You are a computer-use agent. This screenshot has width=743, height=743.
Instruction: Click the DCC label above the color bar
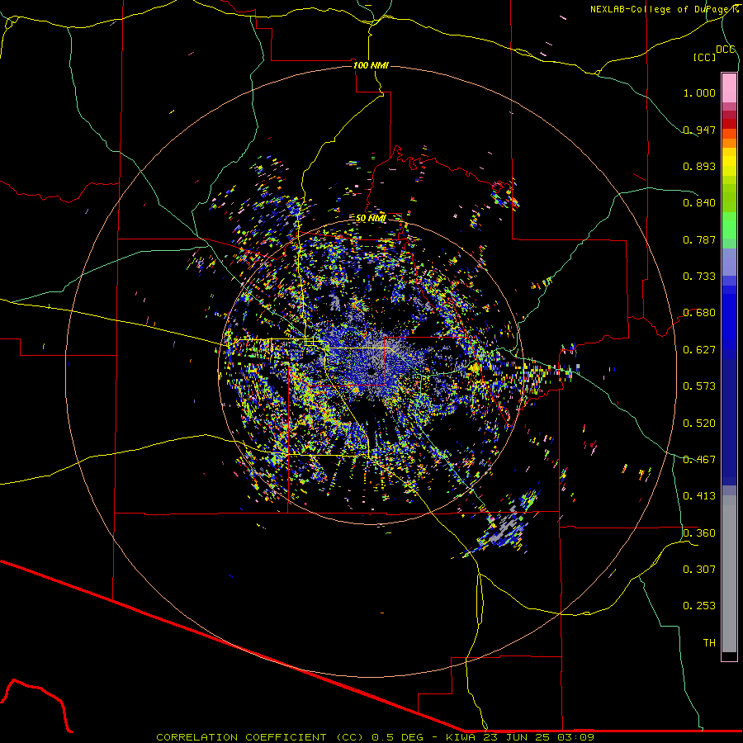725,50
